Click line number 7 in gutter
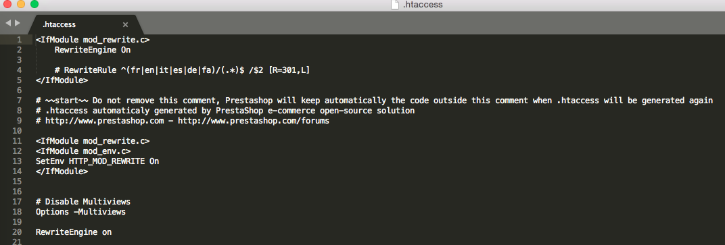Screen dimensions: 725x245 [x=20, y=100]
